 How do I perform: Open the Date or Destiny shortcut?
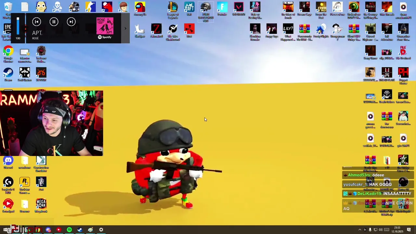coord(255,10)
